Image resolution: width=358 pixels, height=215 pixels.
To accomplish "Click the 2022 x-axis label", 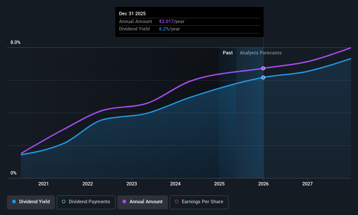I will tap(88, 184).
